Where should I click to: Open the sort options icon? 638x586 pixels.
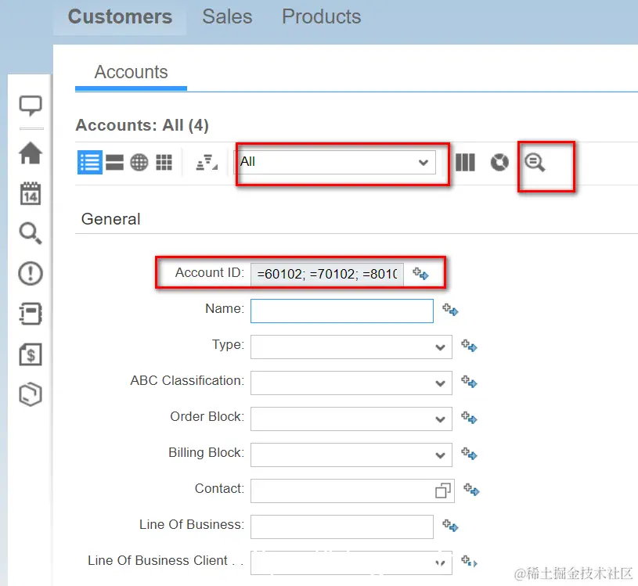[207, 162]
